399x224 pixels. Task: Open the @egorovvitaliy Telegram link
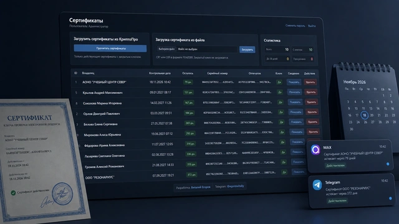tap(236, 186)
